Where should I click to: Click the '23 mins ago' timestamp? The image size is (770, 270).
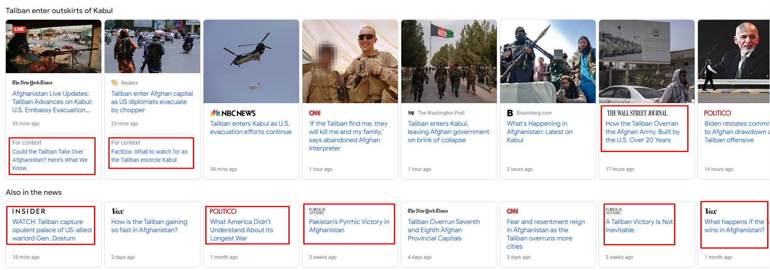click(x=125, y=124)
